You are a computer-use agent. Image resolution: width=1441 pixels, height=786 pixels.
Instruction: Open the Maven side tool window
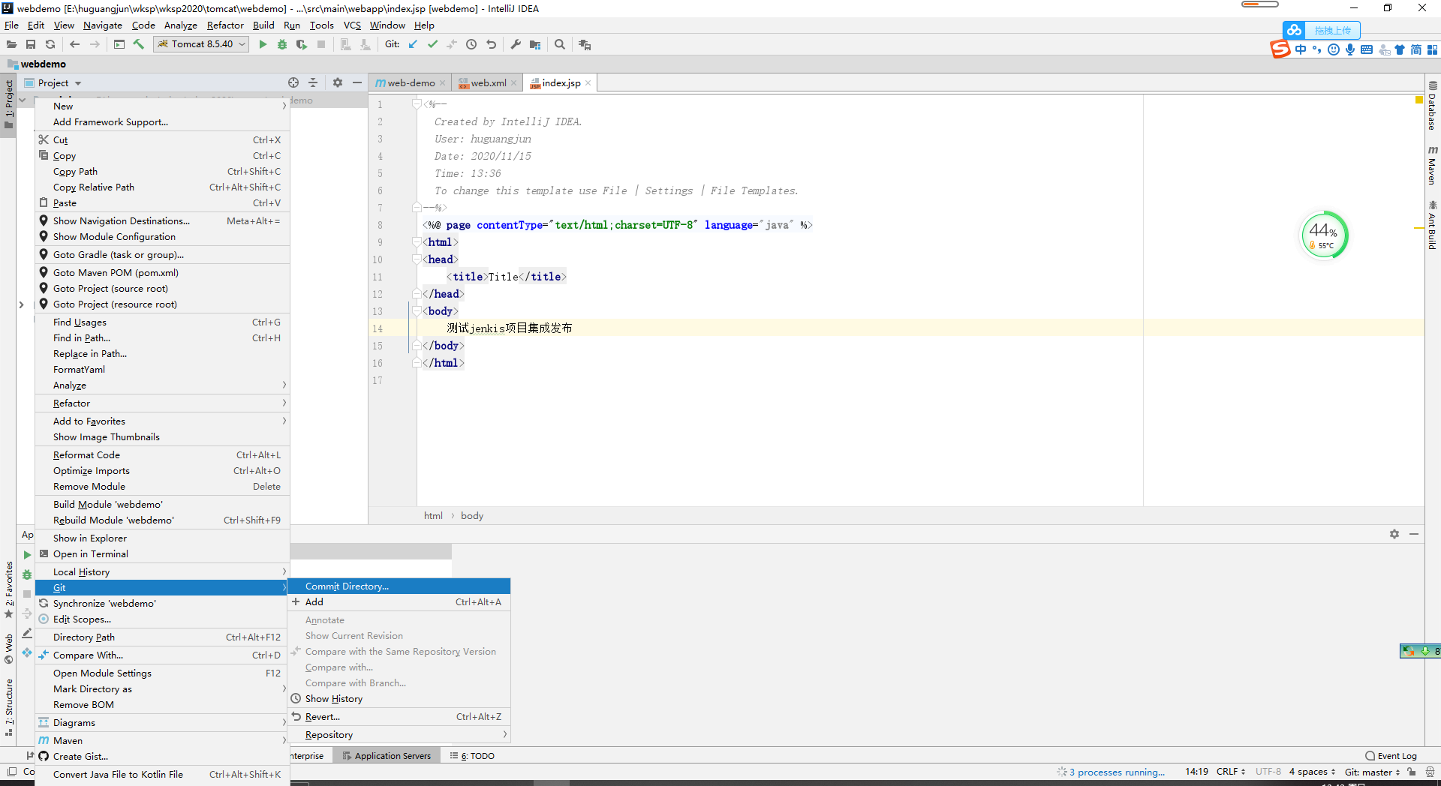tap(1433, 166)
